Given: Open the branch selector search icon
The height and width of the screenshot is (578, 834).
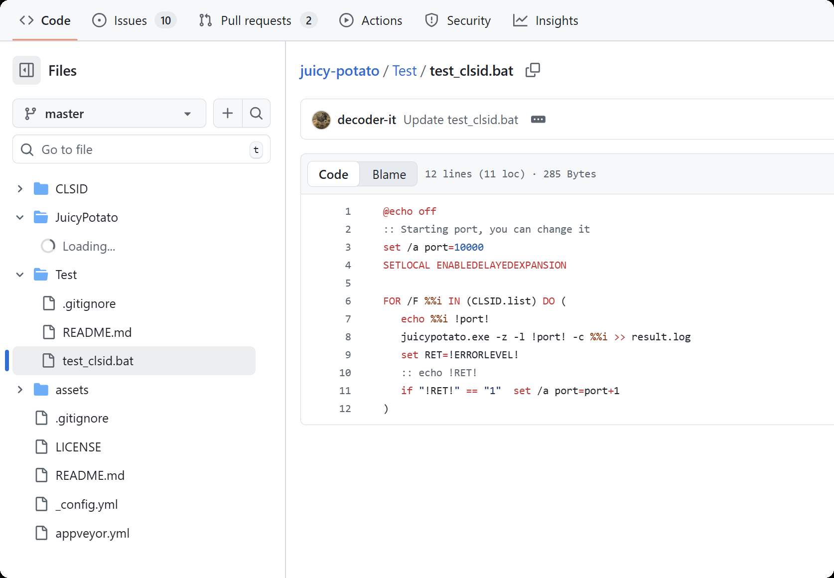Looking at the screenshot, I should click(256, 113).
